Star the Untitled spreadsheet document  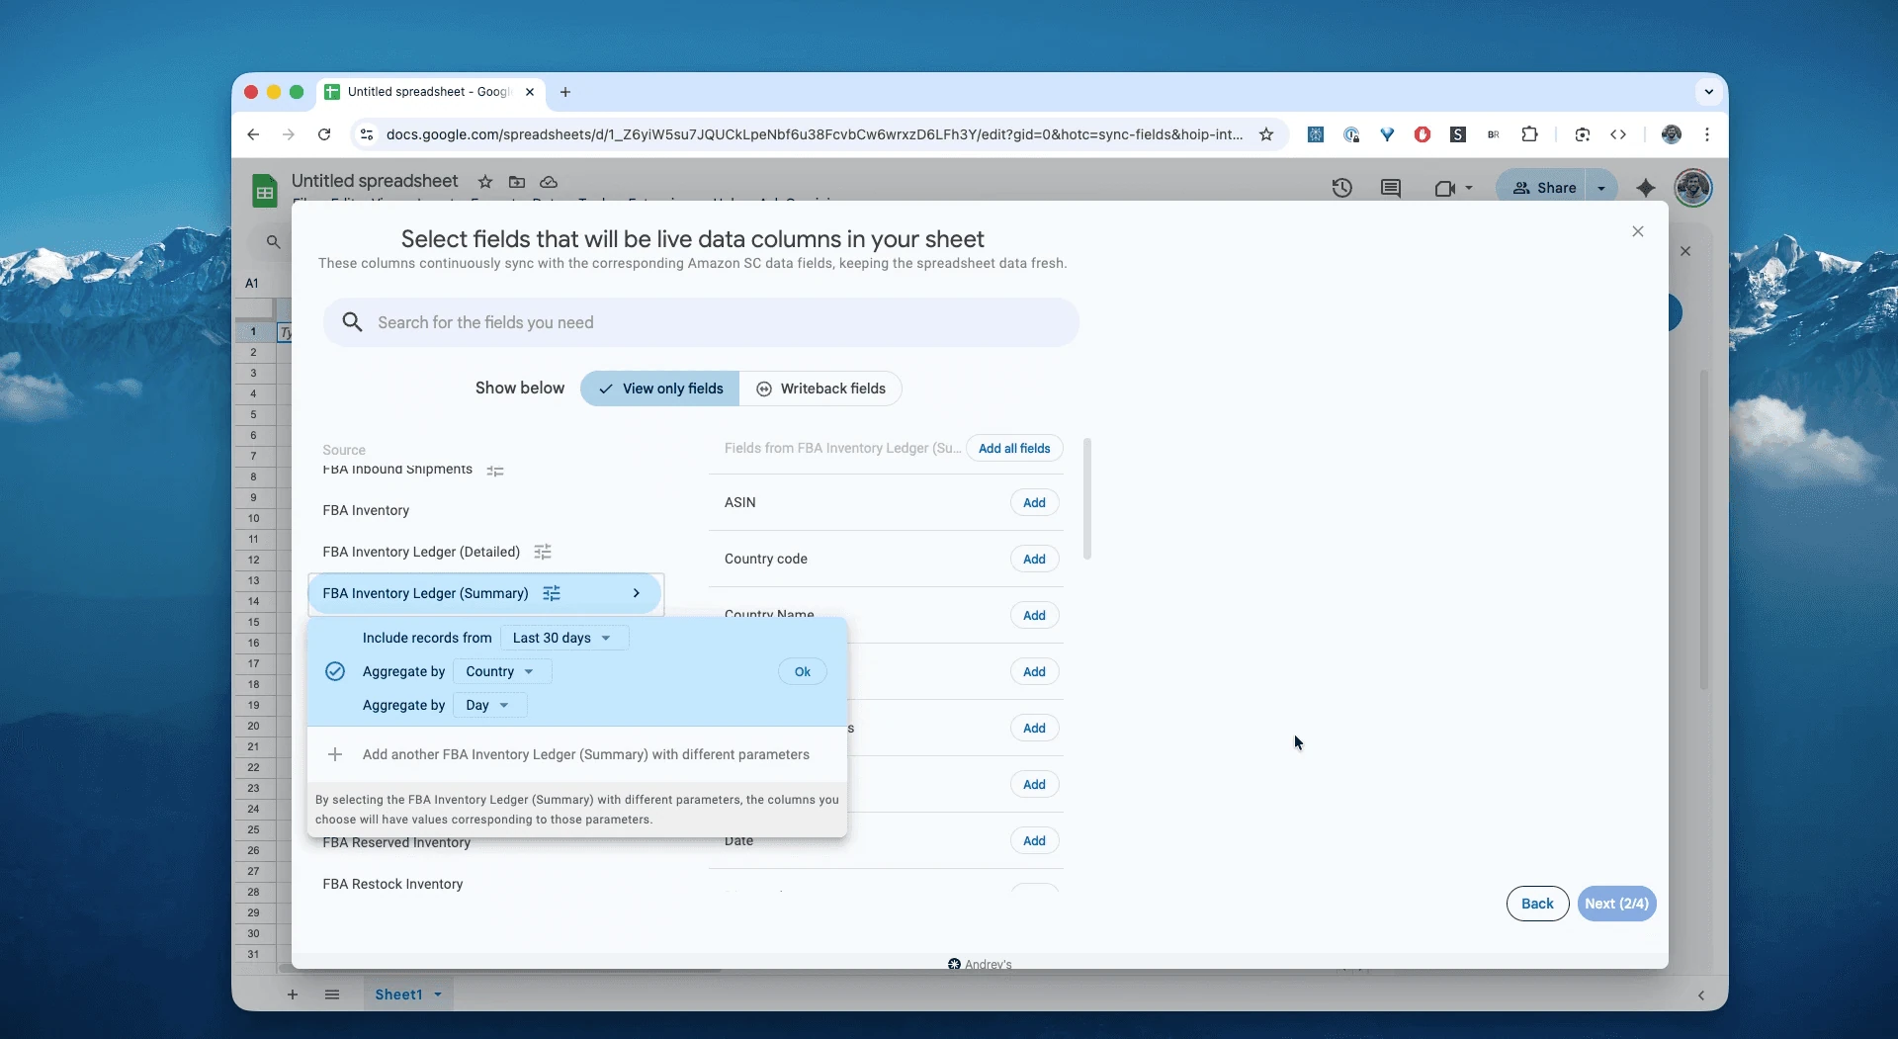click(x=484, y=182)
